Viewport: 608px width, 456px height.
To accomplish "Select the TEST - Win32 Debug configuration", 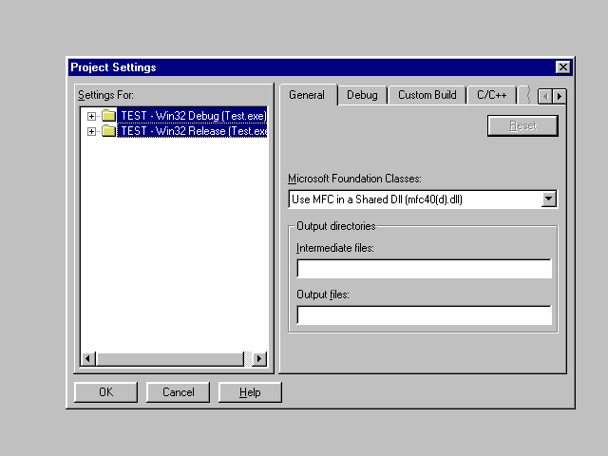I will coord(193,116).
